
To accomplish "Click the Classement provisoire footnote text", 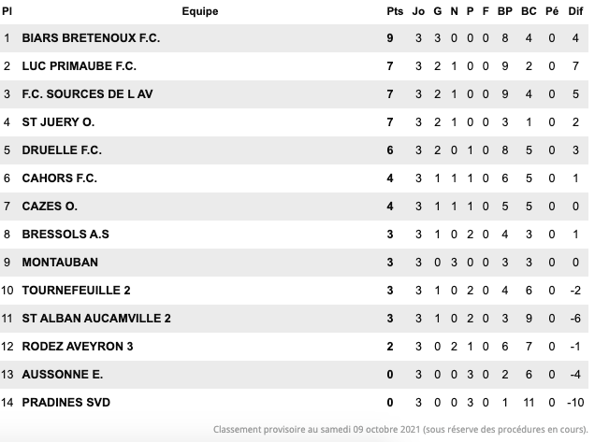I will pos(399,429).
